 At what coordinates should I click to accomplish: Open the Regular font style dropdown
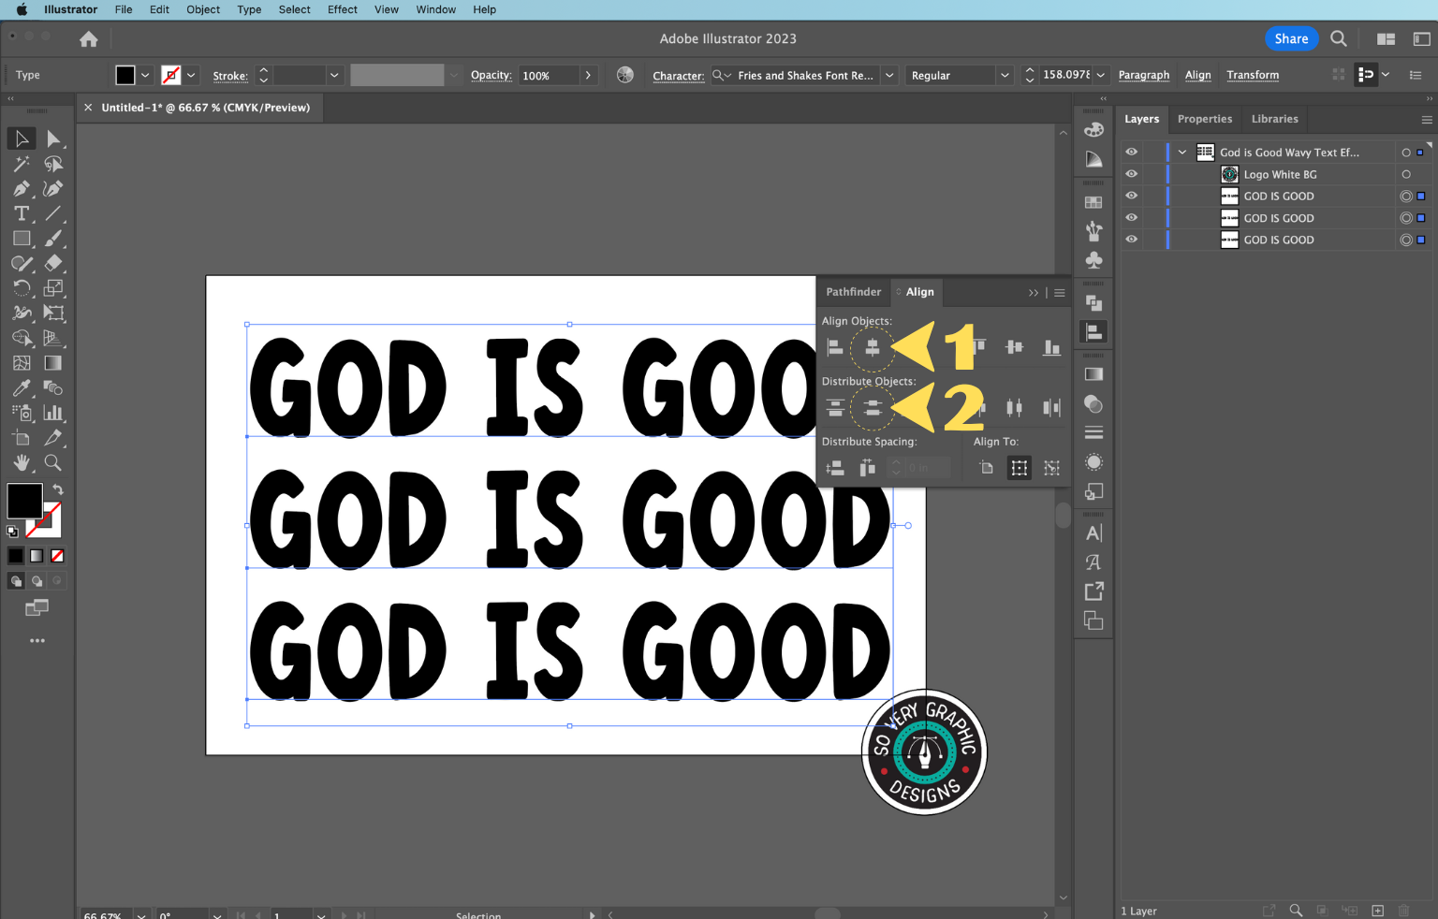1005,75
